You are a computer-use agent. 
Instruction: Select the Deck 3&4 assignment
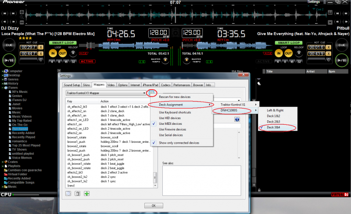pyautogui.click(x=276, y=127)
